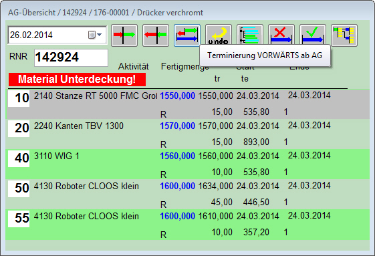
Task: Click the te value 357,20
Action: [256, 233]
